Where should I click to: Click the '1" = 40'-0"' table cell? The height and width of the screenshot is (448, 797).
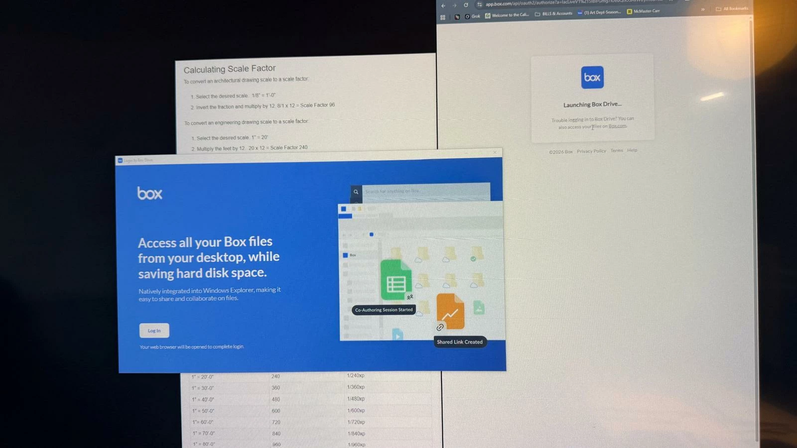click(x=203, y=400)
